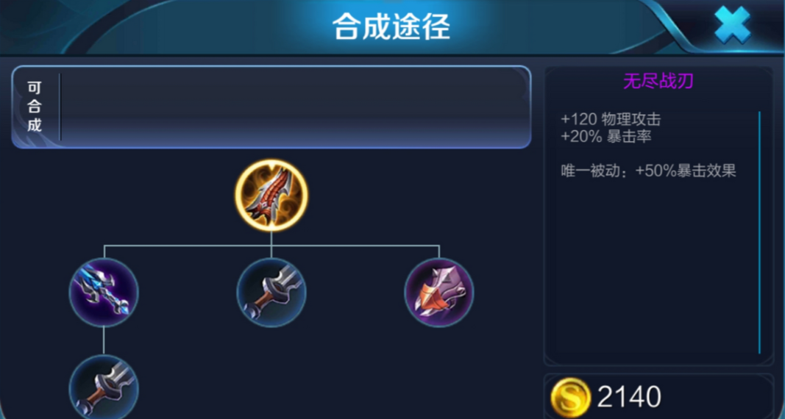
Task: Click the 可合成 side label
Action: (x=34, y=107)
